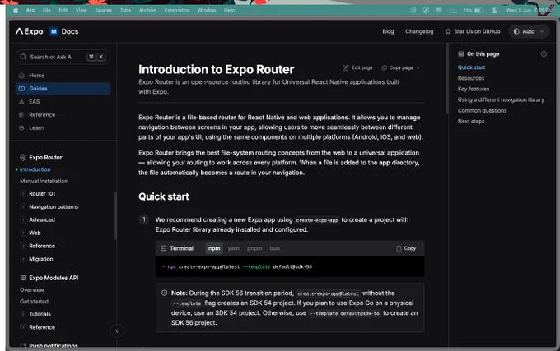Focus the Search or Ask AI field

[63, 57]
